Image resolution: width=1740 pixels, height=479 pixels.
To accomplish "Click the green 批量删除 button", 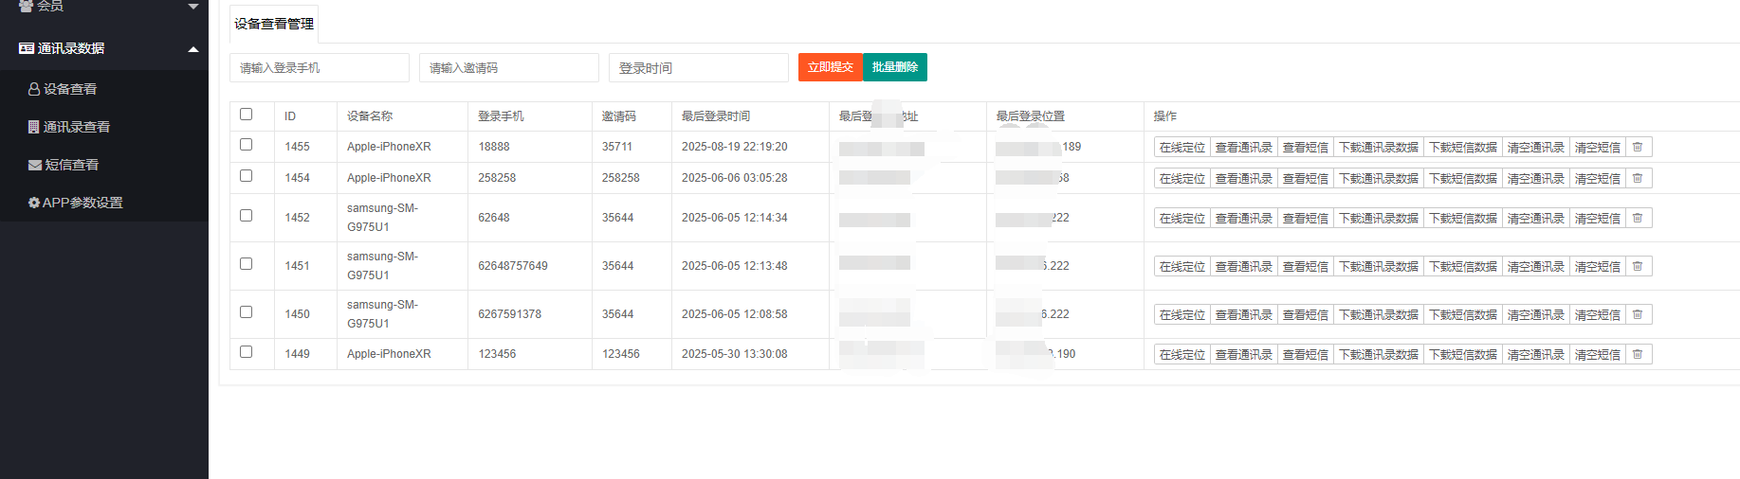I will coord(894,67).
